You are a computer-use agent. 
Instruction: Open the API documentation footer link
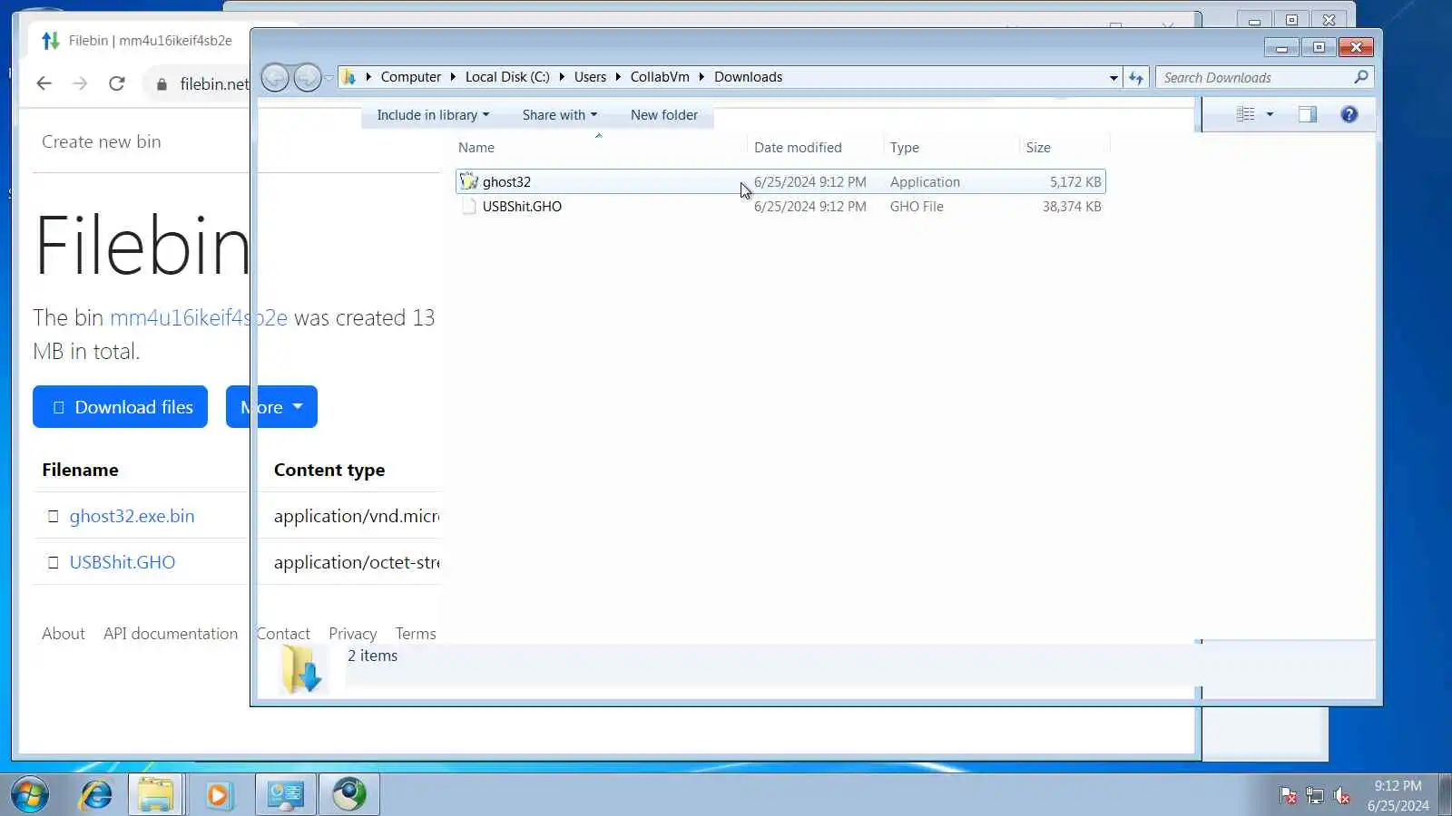pos(171,634)
